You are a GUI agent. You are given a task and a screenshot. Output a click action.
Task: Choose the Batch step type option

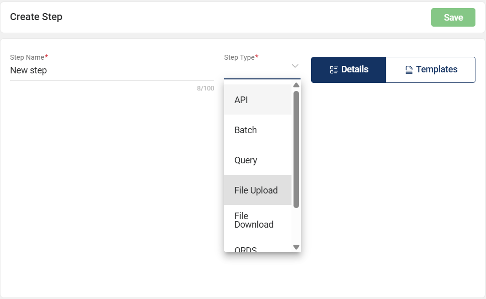(x=257, y=130)
